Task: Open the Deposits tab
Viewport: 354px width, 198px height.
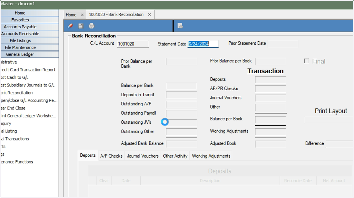Action: point(88,156)
